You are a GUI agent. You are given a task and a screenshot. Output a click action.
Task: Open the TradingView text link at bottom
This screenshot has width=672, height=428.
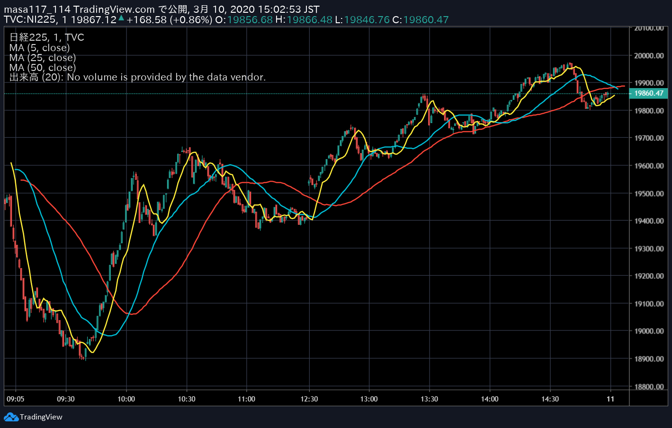point(41,417)
